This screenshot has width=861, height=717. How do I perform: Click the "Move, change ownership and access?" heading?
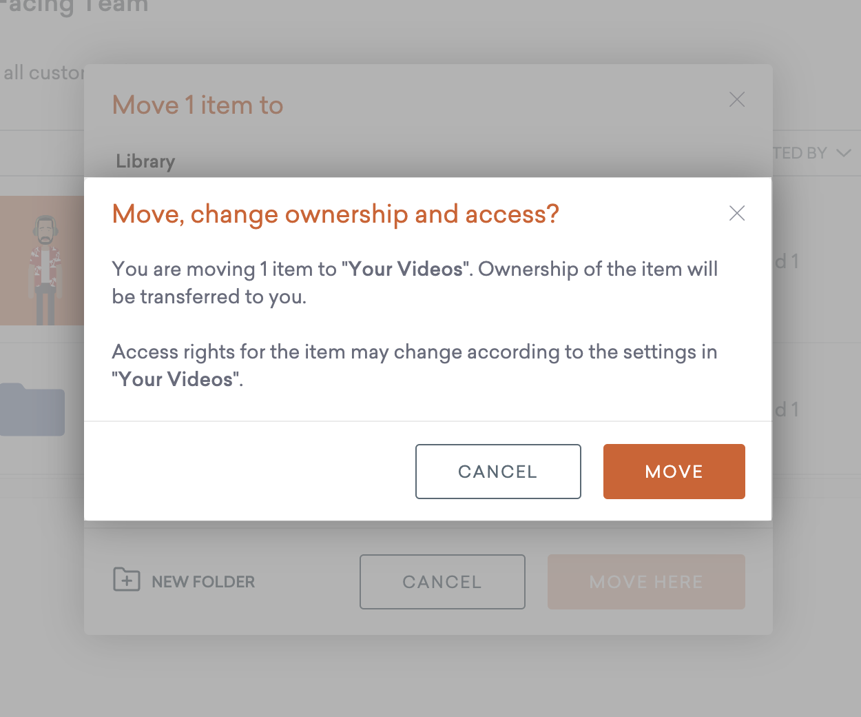pyautogui.click(x=335, y=214)
